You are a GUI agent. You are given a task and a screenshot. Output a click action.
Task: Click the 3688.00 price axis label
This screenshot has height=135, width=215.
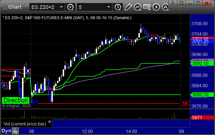(x=199, y=75)
